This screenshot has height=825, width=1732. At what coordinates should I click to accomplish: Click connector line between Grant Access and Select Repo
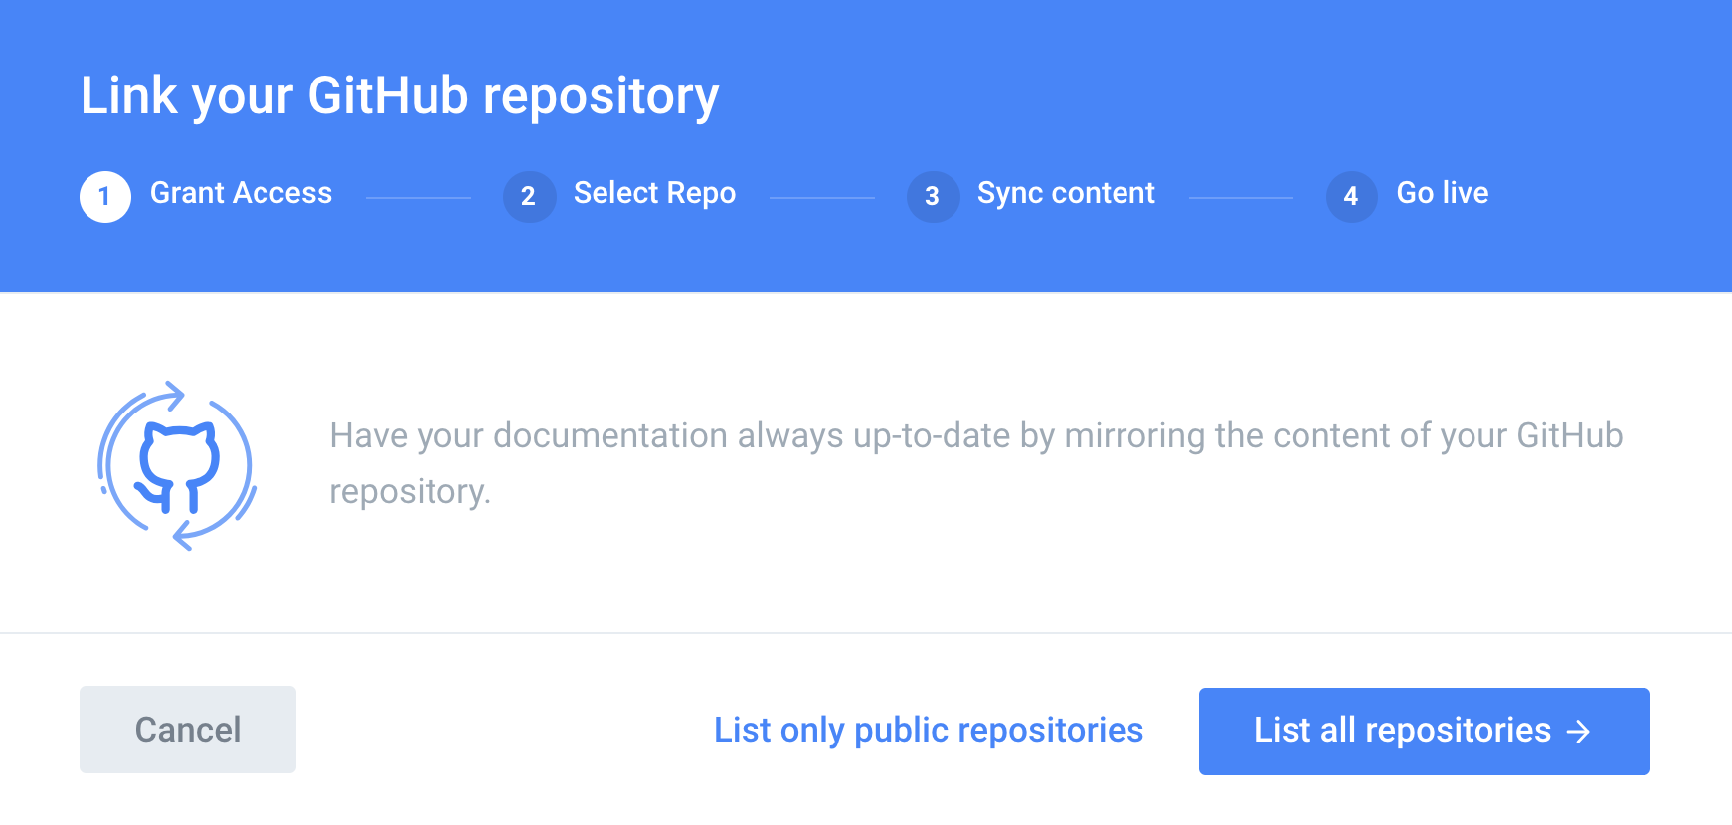[419, 198]
